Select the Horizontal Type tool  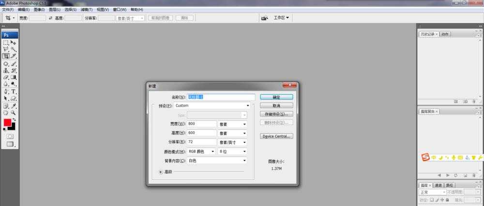(14, 91)
